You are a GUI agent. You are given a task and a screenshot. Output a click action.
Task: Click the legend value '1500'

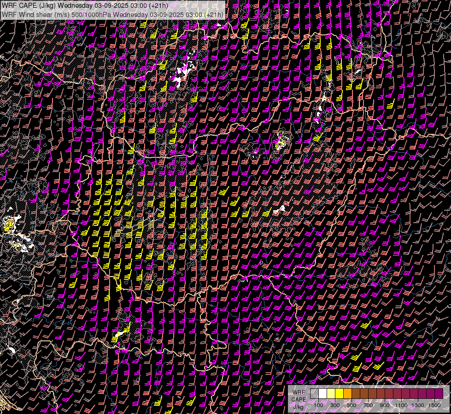click(x=434, y=405)
